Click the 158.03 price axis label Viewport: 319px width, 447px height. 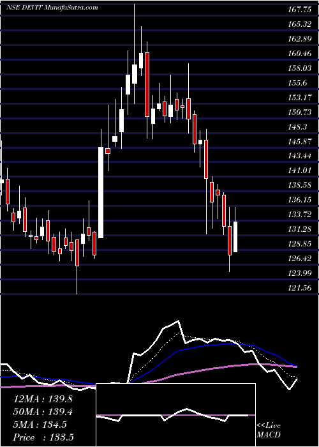coord(299,68)
